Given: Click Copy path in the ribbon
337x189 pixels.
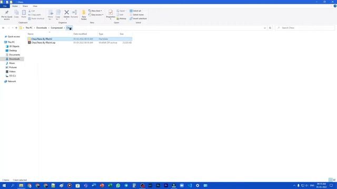Looking at the screenshot, I should (x=34, y=15).
